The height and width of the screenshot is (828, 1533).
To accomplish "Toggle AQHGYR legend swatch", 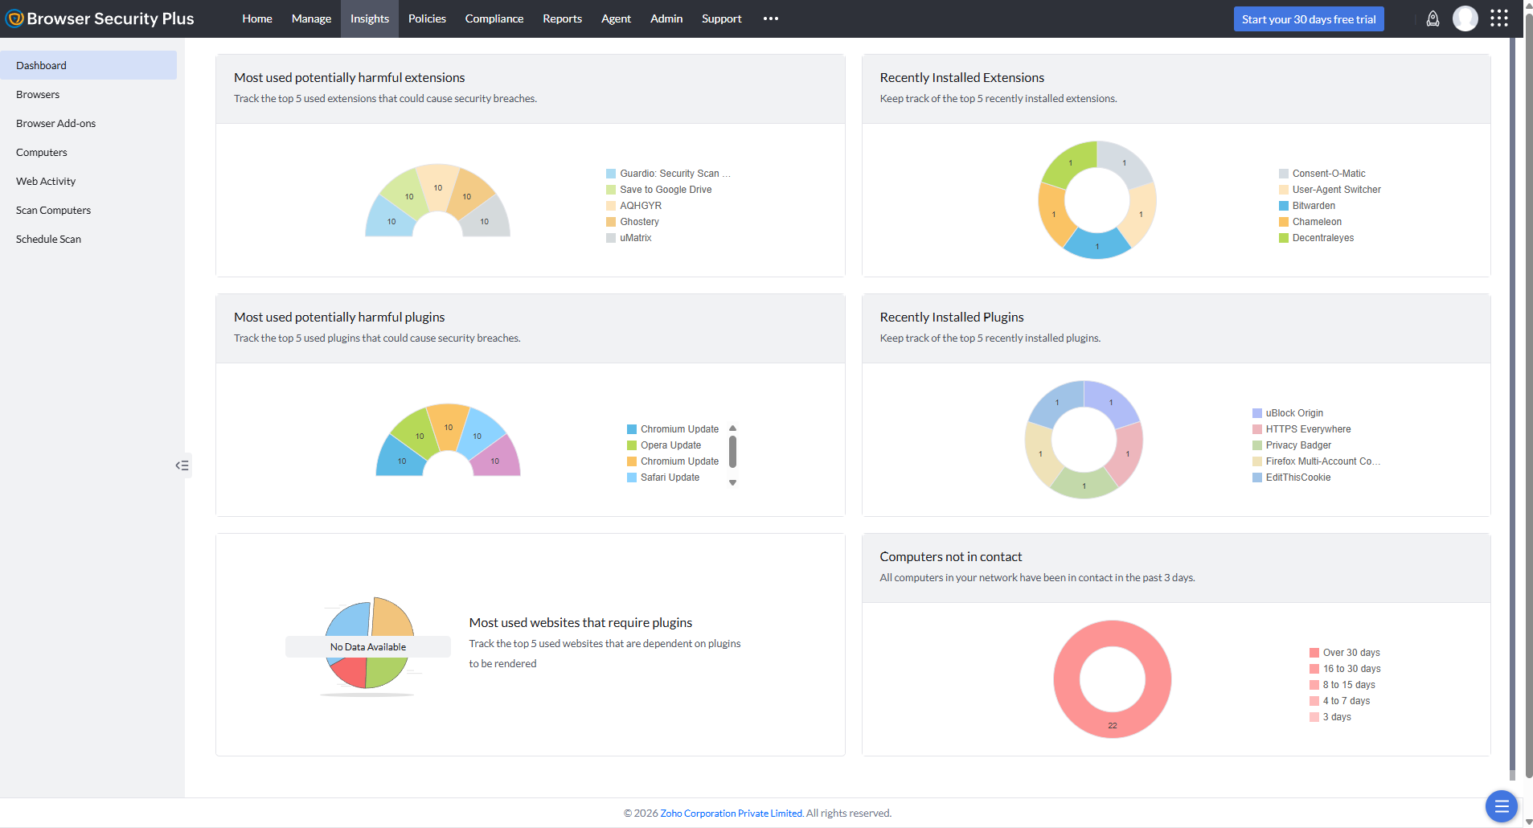I will 611,206.
